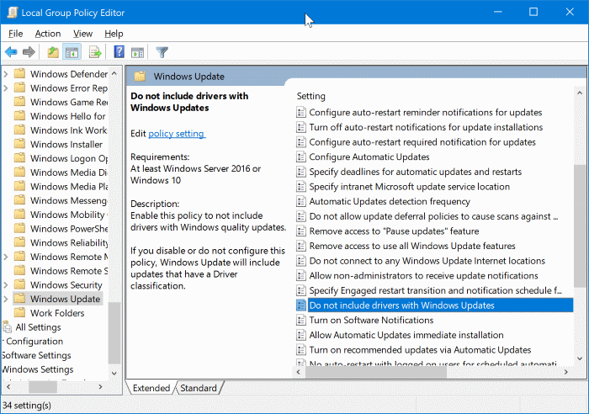This screenshot has height=414, width=589.
Task: Select Windows Mobility Center tree item
Action: tap(69, 215)
